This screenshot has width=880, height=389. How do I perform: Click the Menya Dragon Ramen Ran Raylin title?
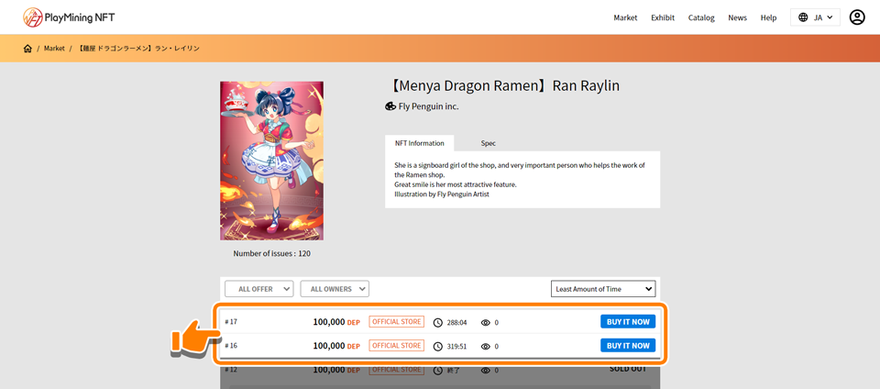point(503,86)
